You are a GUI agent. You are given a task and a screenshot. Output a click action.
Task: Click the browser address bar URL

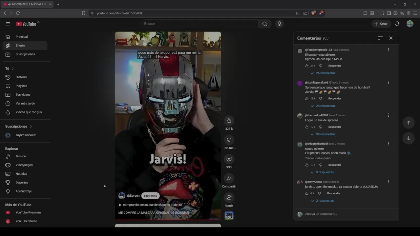(x=120, y=13)
